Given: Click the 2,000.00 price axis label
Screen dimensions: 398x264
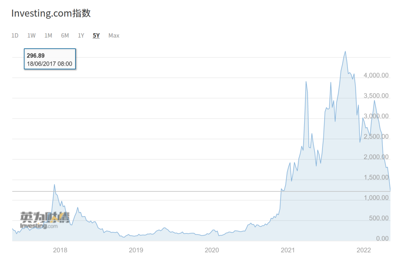Looking at the screenshot, I should 376,157.
